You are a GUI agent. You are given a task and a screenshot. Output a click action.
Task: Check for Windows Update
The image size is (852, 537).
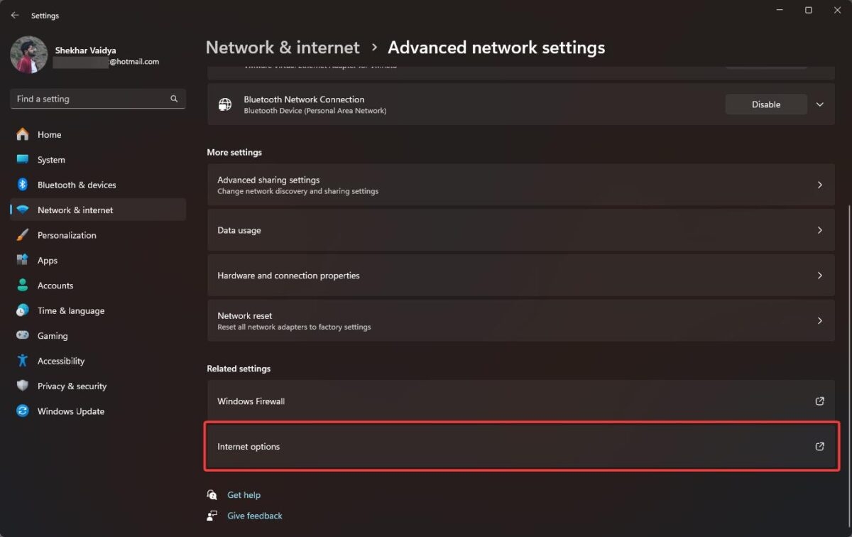click(x=70, y=411)
